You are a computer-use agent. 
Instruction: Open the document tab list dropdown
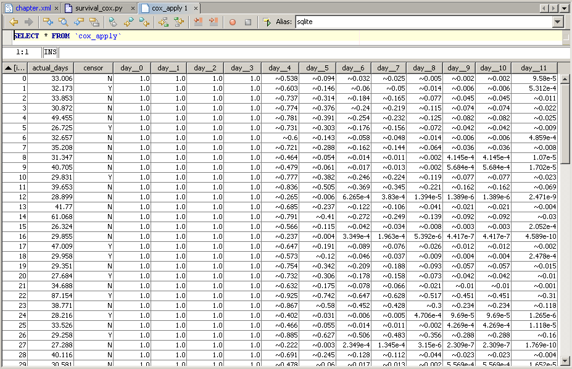563,8
